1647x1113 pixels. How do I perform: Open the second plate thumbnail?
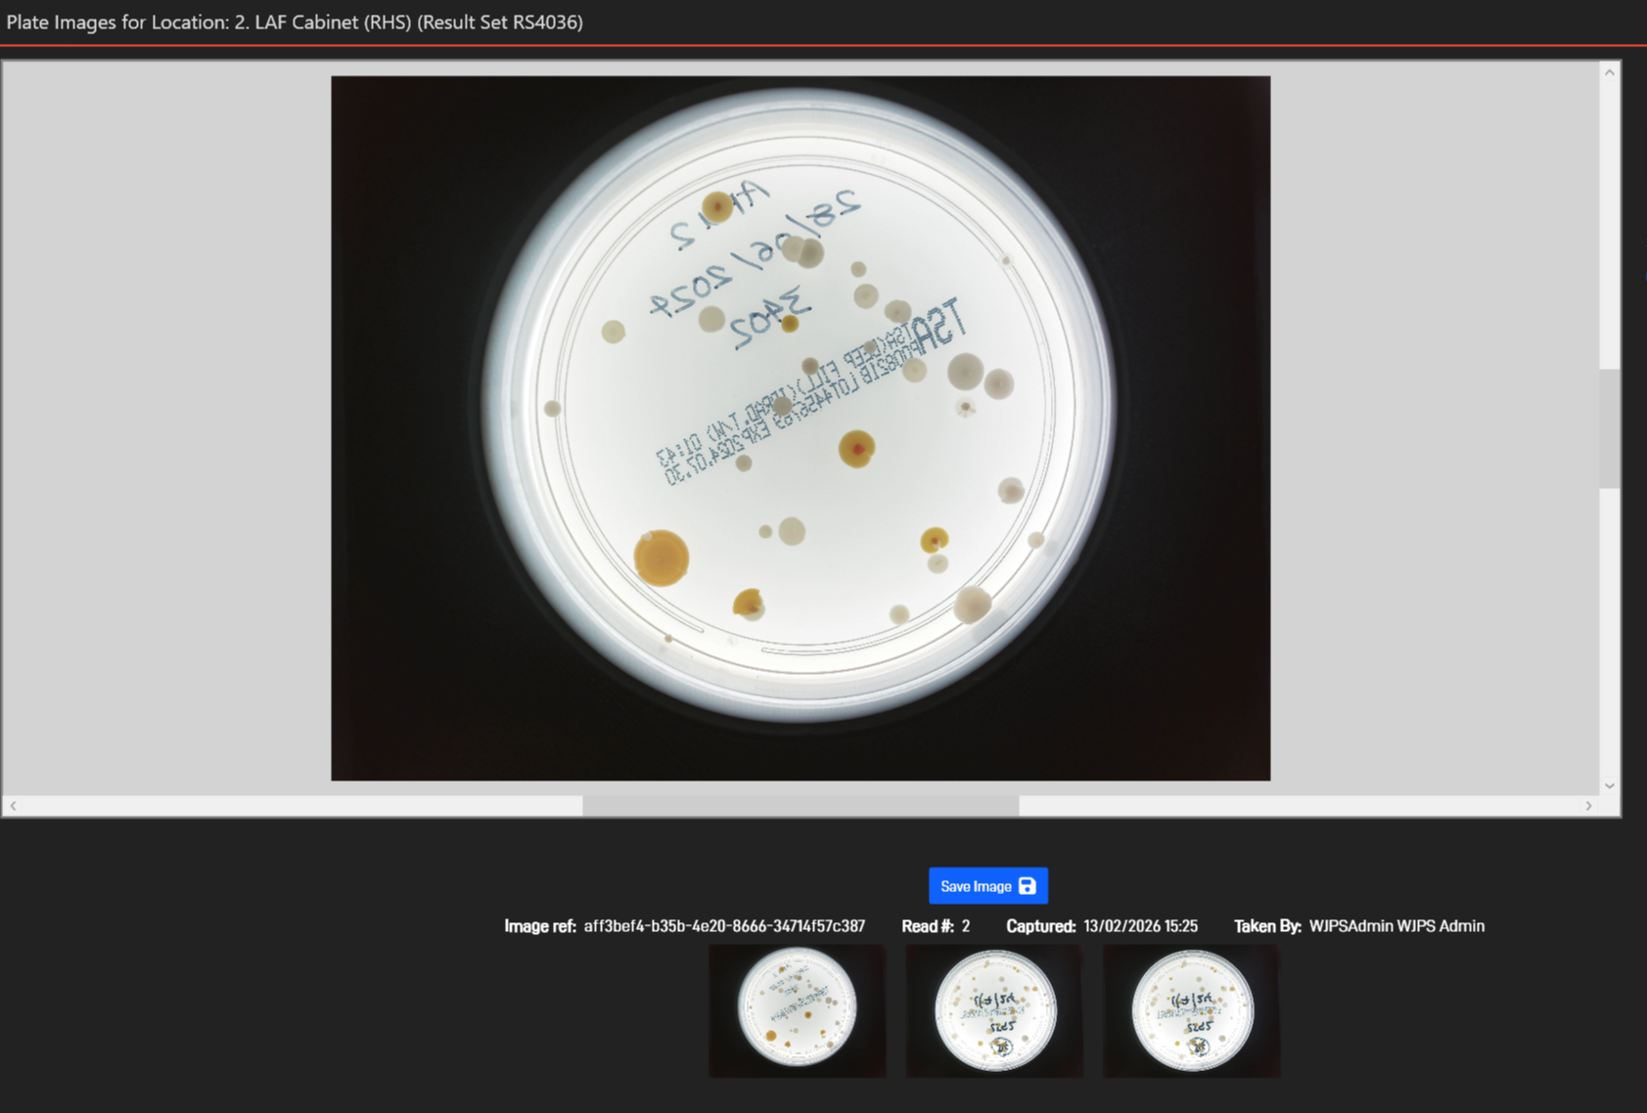[994, 1010]
